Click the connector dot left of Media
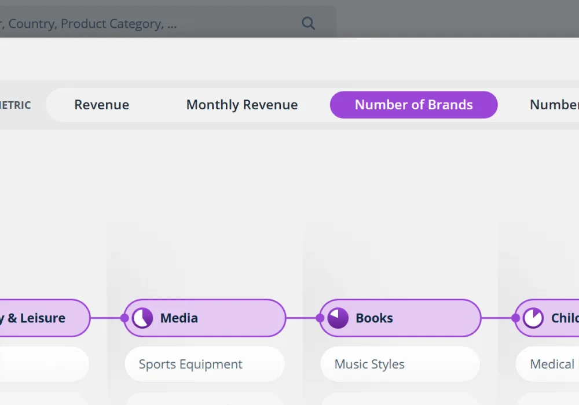Viewport: 579px width, 405px height. click(124, 318)
